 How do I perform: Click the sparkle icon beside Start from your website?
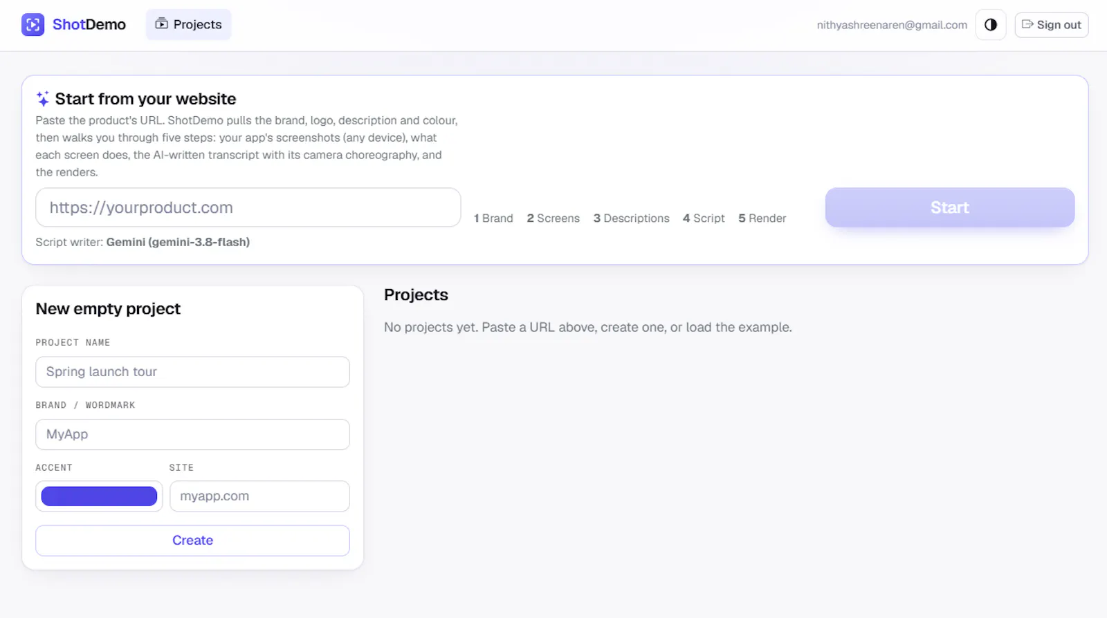coord(43,99)
